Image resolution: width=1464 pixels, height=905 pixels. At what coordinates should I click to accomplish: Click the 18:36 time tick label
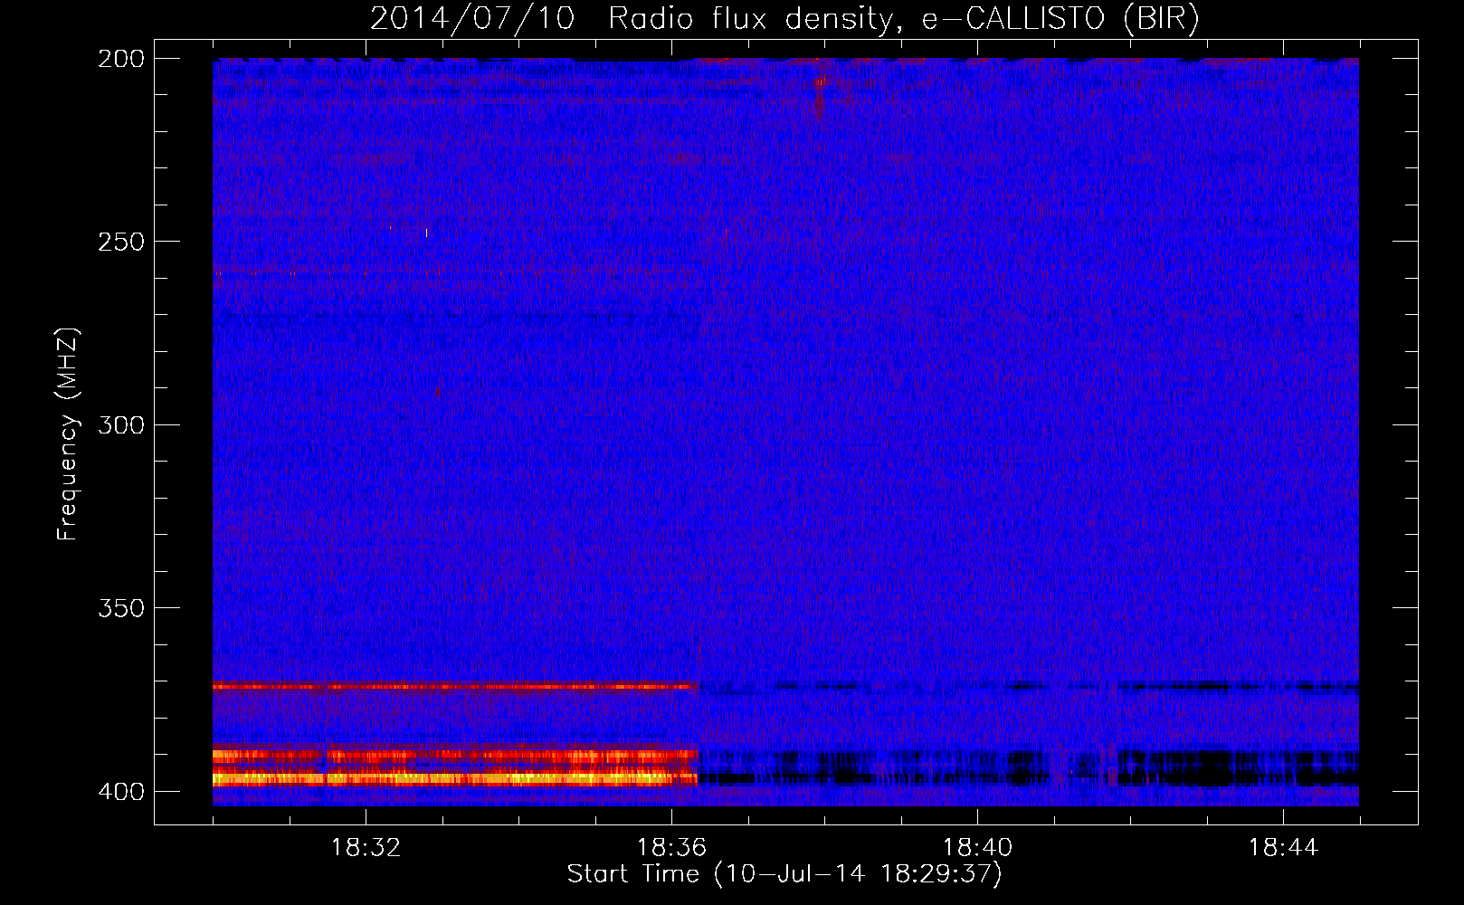671,848
